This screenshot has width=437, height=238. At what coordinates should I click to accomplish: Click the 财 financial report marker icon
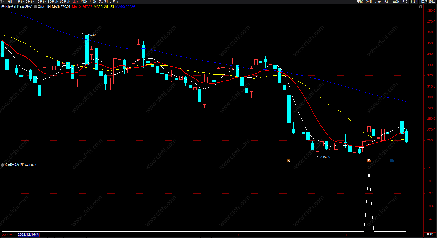point(392,161)
